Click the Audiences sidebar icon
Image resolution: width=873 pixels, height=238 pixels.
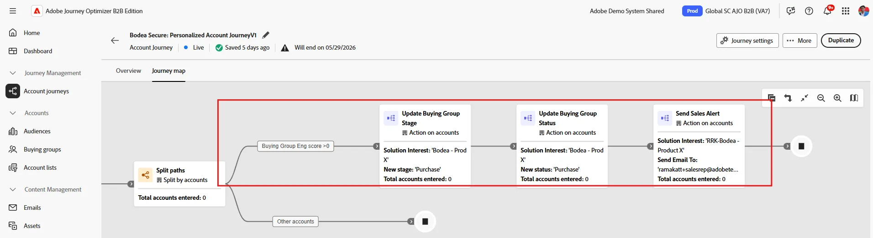tap(13, 131)
